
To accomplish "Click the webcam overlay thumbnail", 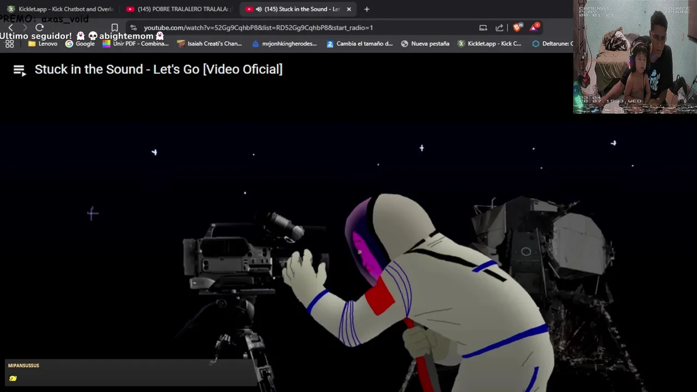I will [635, 57].
